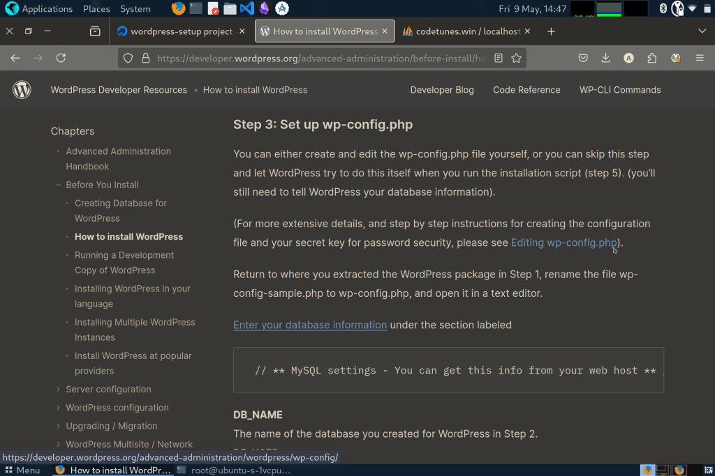Image resolution: width=715 pixels, height=476 pixels.
Task: Select How to install WordPress in Chapters
Action: click(x=128, y=237)
